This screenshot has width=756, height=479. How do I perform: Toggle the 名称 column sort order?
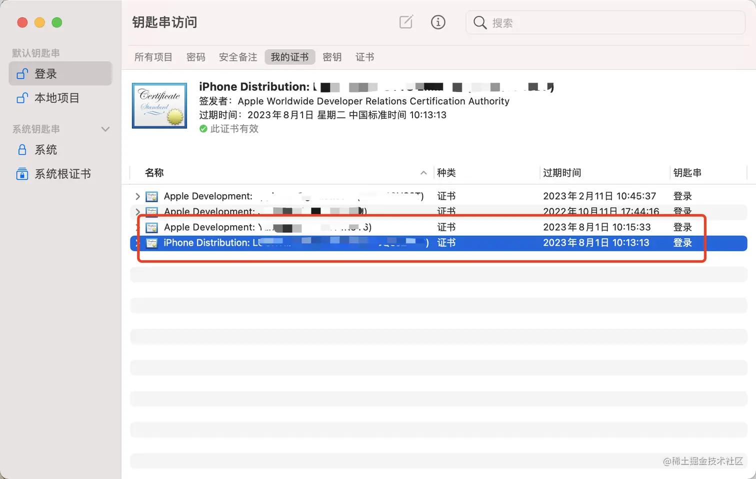pyautogui.click(x=423, y=173)
